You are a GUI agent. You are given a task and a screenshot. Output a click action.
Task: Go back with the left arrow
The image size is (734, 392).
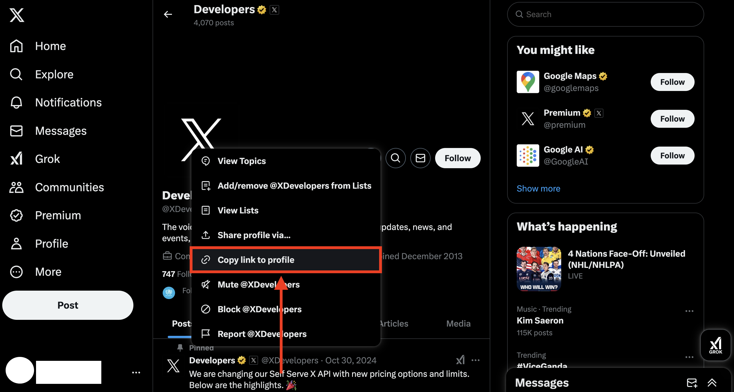(x=168, y=14)
